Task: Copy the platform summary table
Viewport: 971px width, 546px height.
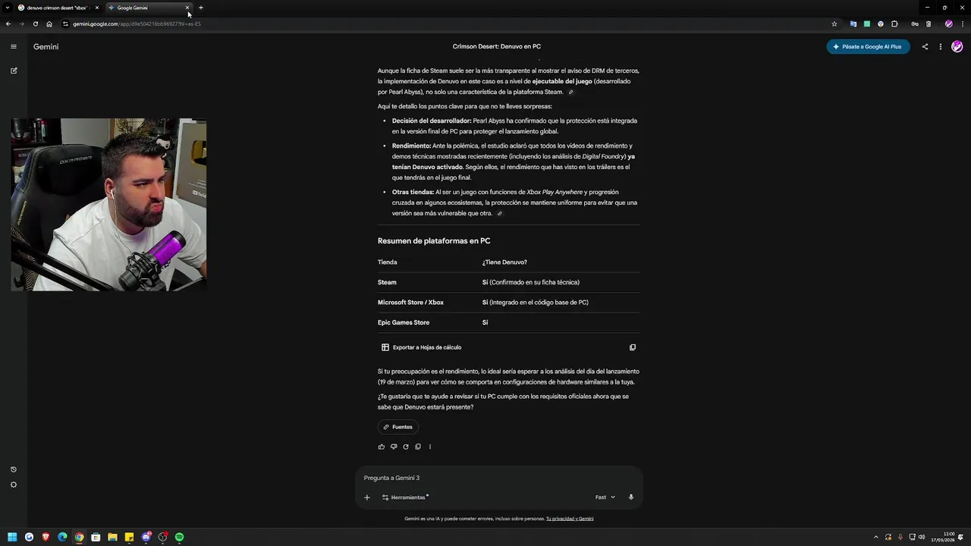Action: (x=633, y=347)
